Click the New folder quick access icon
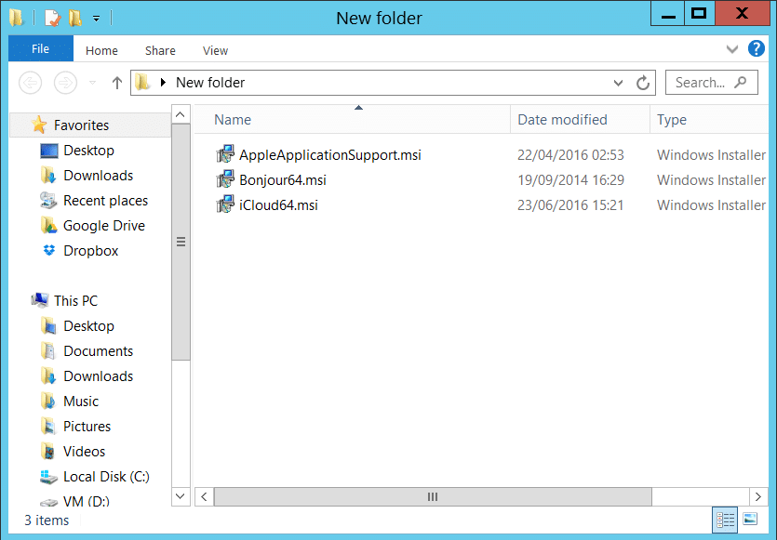This screenshot has width=777, height=540. [74, 19]
